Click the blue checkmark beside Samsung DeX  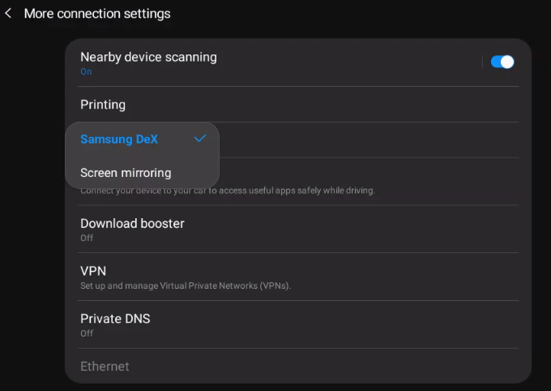tap(200, 139)
